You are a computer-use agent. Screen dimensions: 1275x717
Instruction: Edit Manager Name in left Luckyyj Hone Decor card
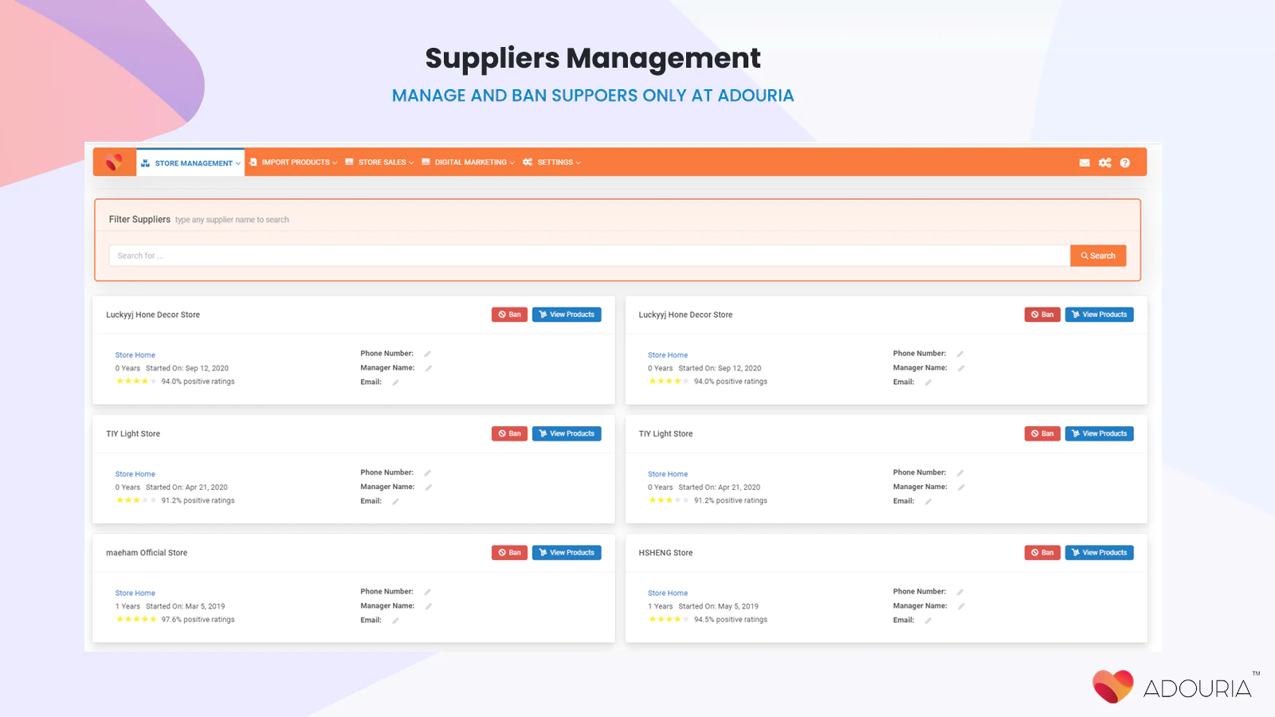coord(429,368)
